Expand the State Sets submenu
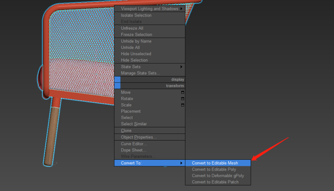The image size is (334, 191). pyautogui.click(x=150, y=67)
